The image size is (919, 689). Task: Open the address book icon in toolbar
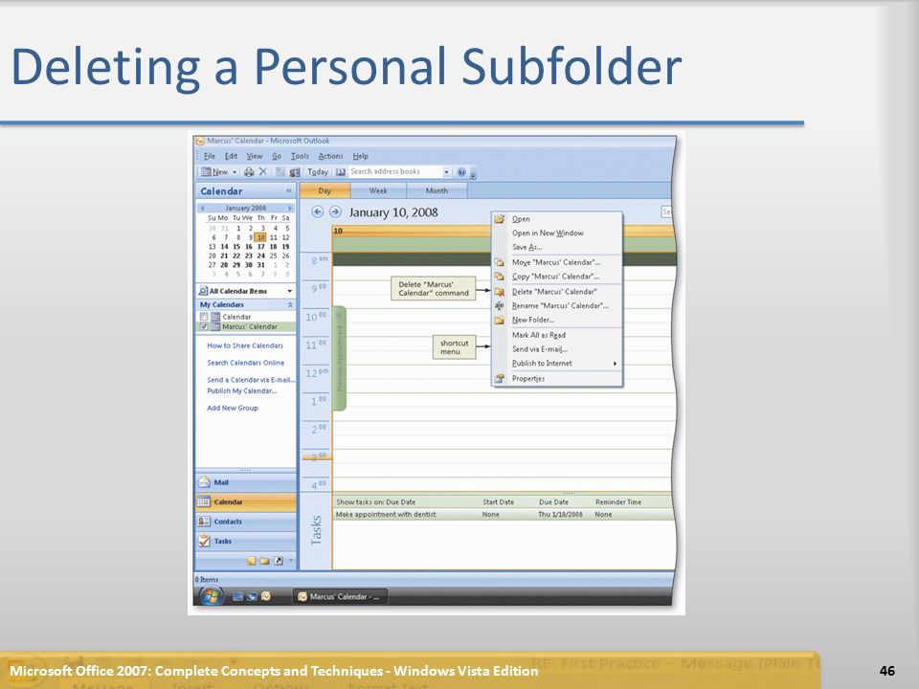point(341,171)
